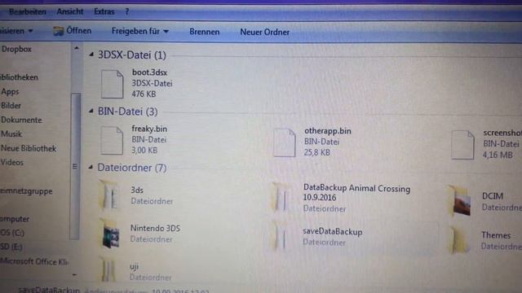Click the freaky.bin file name

[149, 129]
